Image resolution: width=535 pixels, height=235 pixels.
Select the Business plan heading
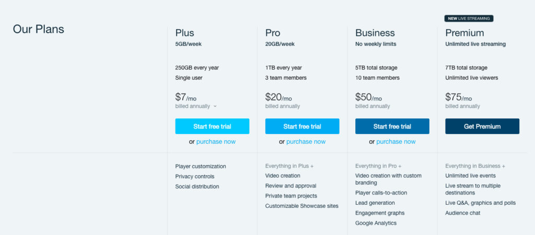(x=375, y=33)
